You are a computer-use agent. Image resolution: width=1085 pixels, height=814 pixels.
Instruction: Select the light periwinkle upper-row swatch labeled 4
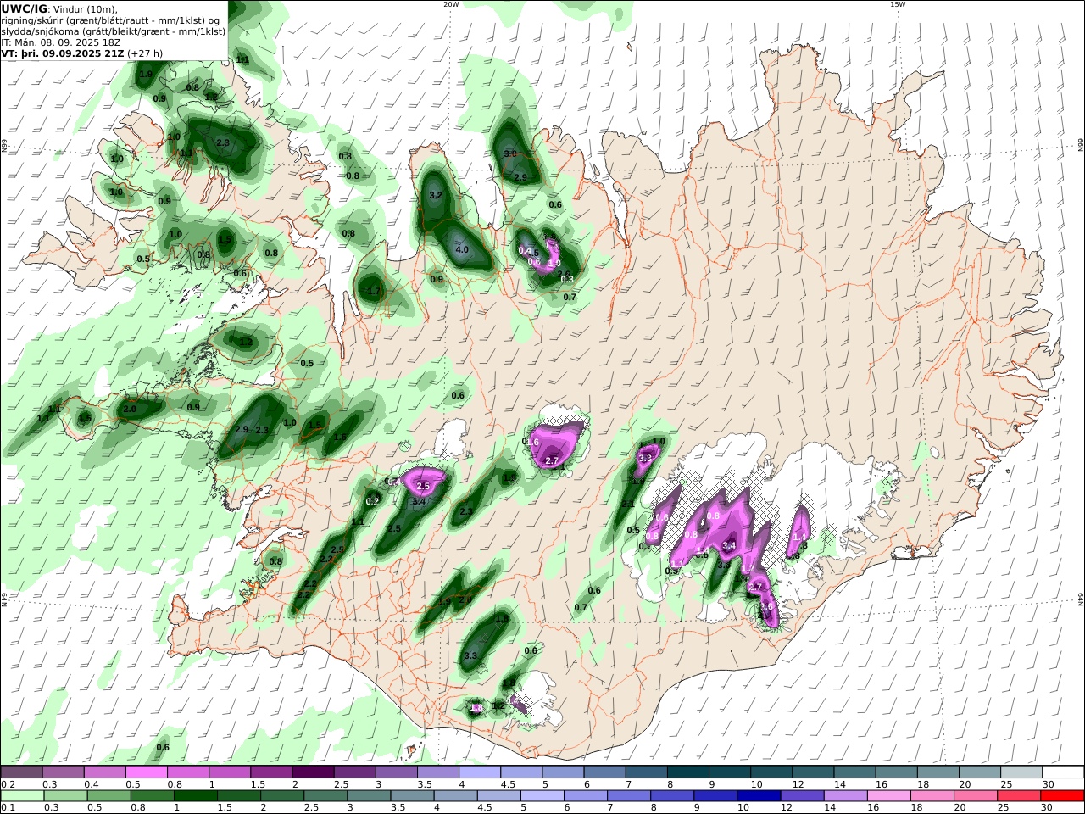(478, 772)
